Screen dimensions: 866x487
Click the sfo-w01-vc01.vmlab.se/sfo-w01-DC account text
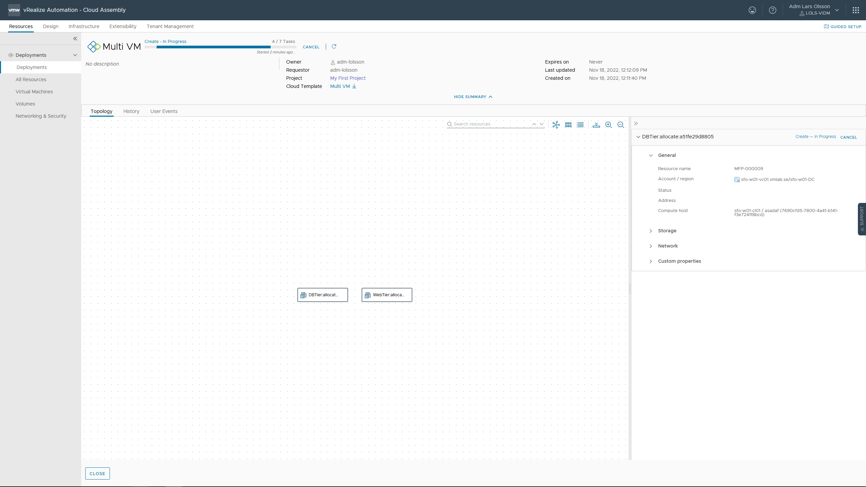click(x=778, y=180)
